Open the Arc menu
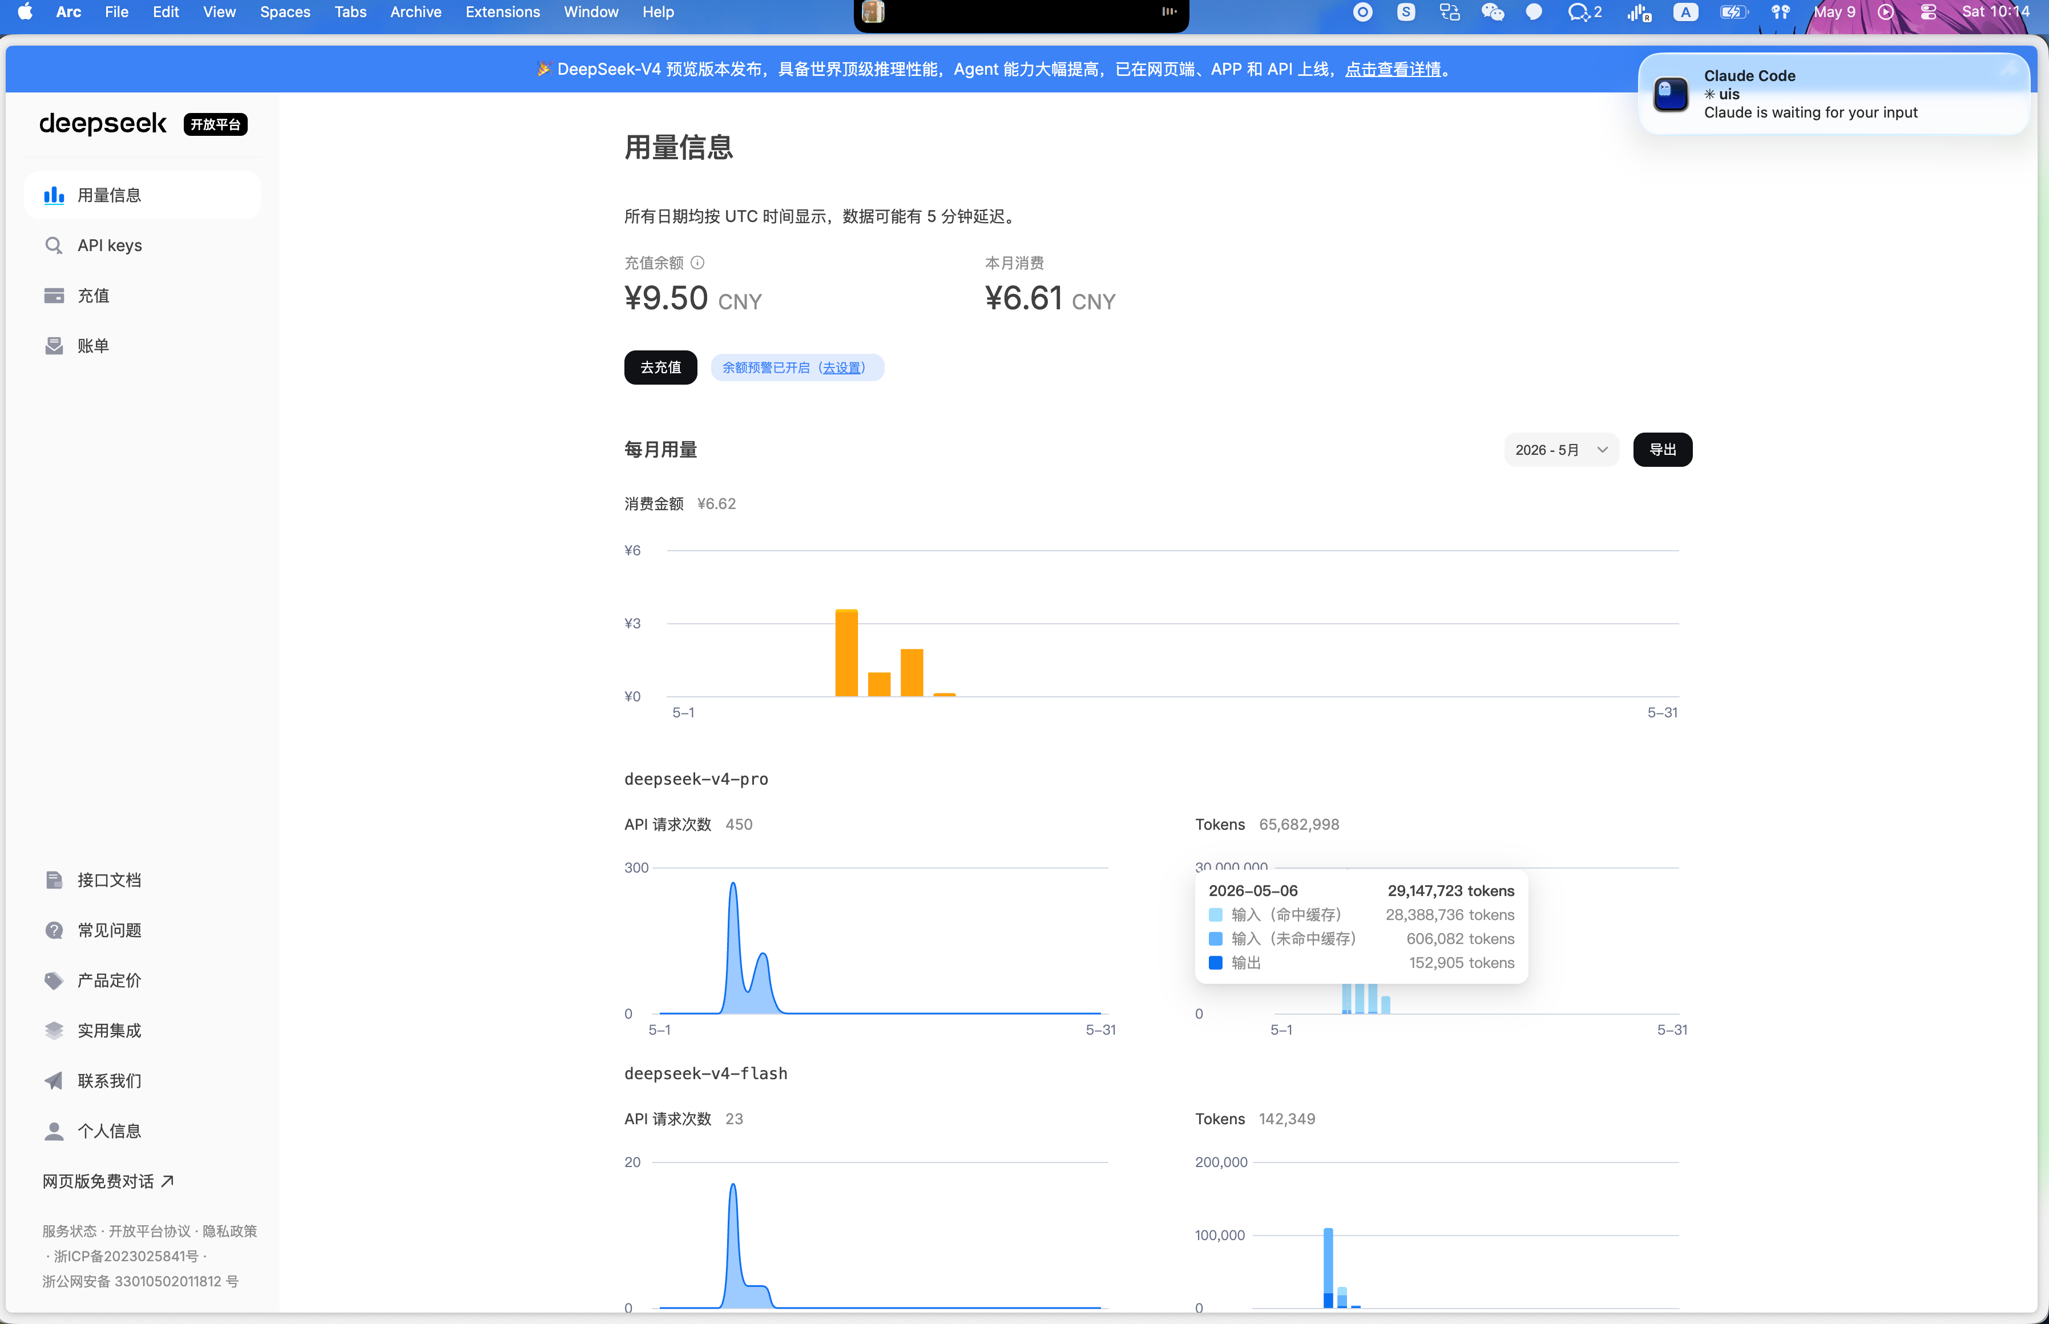Viewport: 2049px width, 1324px height. tap(69, 12)
